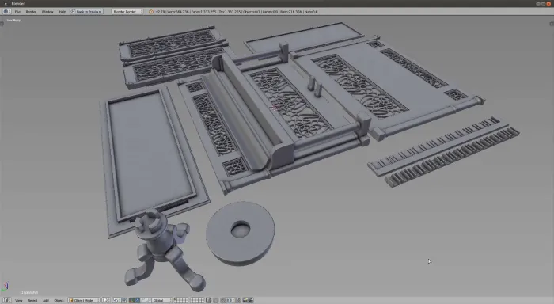Click the Info editor type icon
This screenshot has height=304, width=554.
6,12
